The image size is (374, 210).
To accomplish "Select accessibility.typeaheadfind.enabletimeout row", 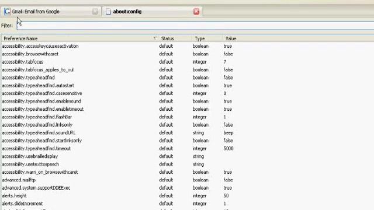I will pyautogui.click(x=188, y=109).
